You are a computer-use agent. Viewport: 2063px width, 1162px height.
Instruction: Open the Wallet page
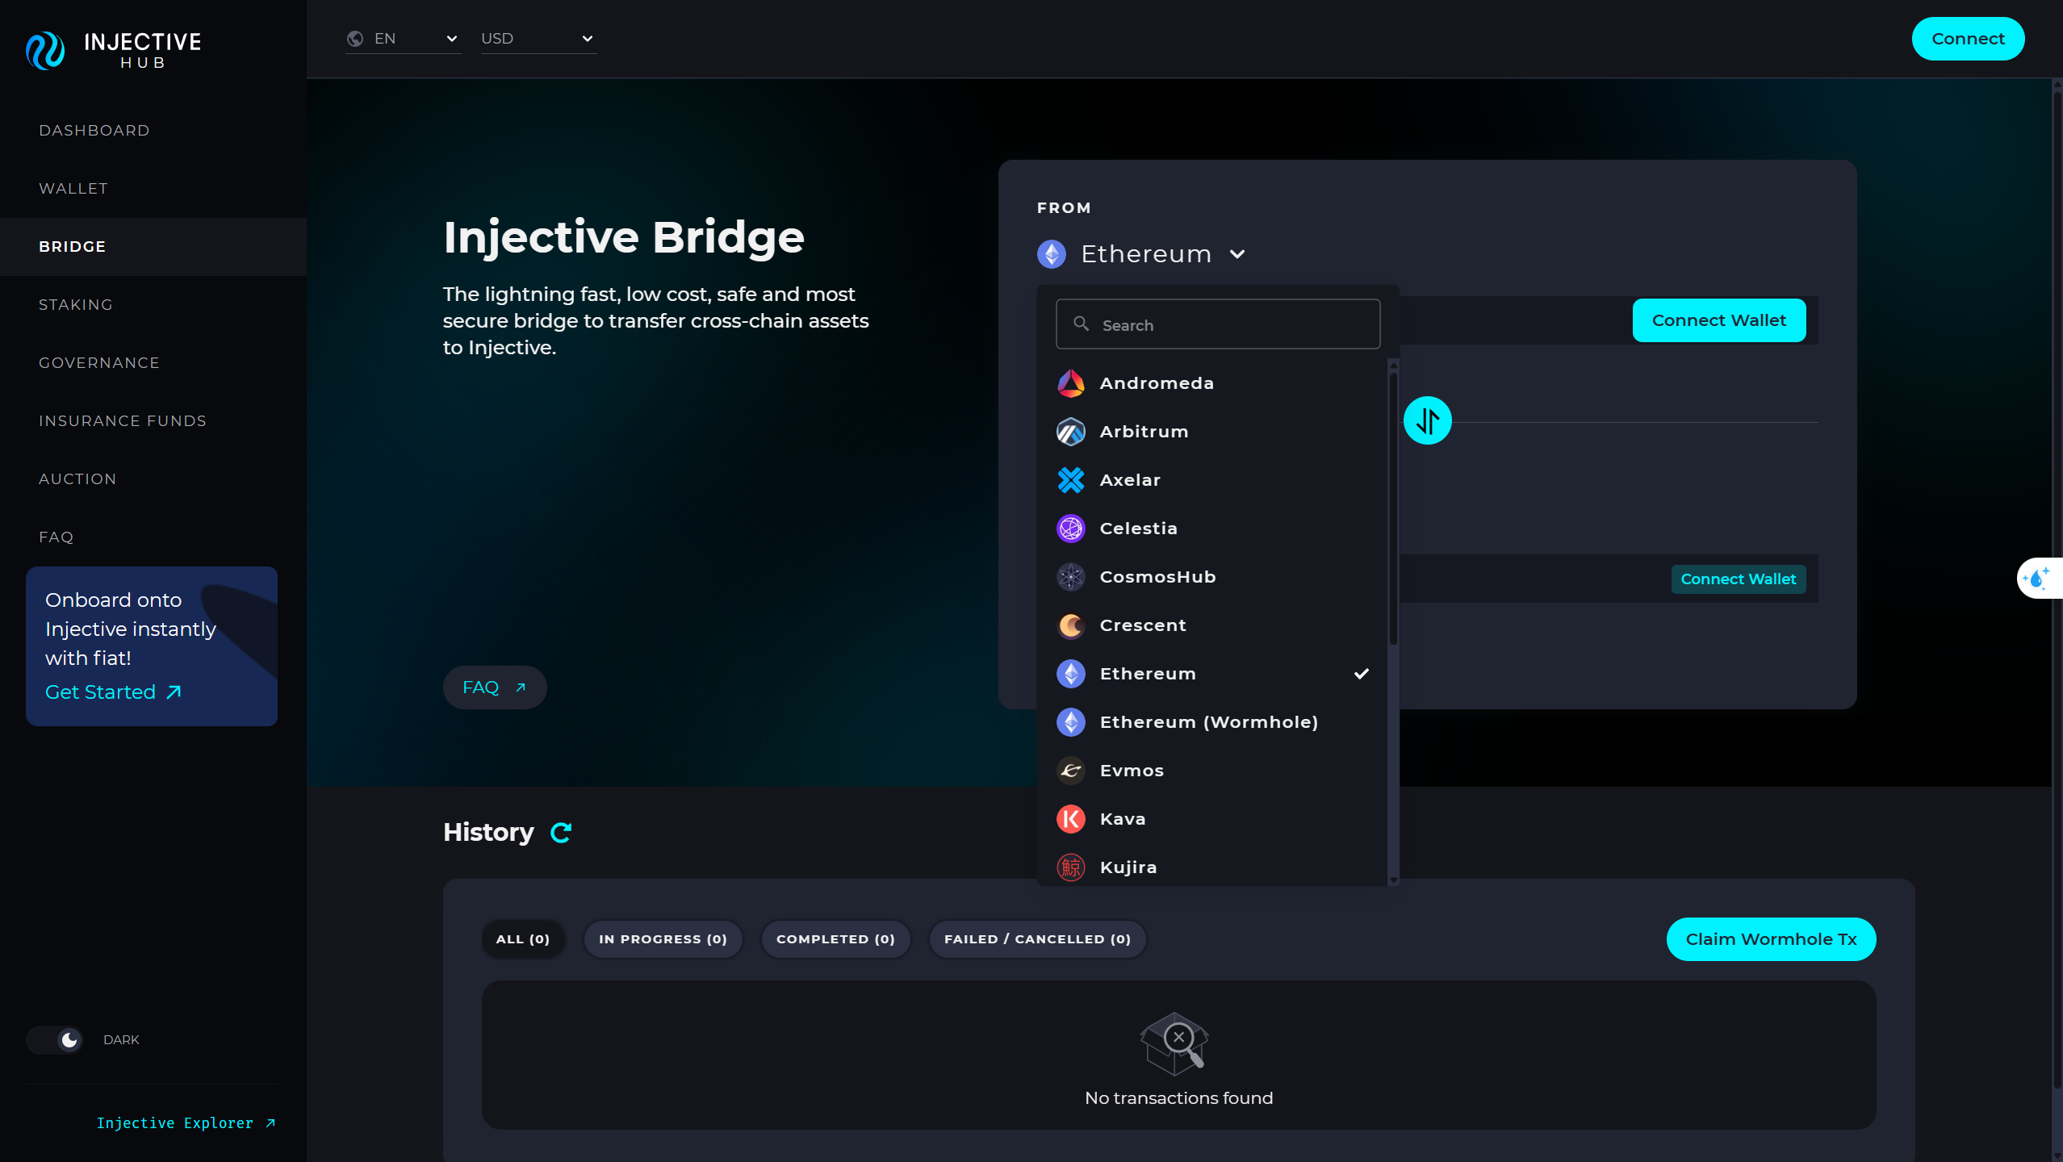pos(73,189)
